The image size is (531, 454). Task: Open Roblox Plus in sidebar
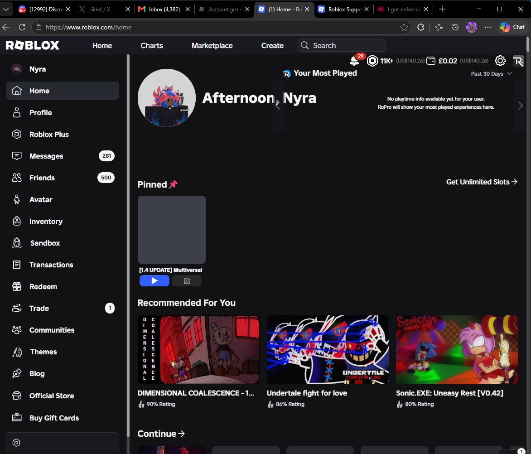63,135
